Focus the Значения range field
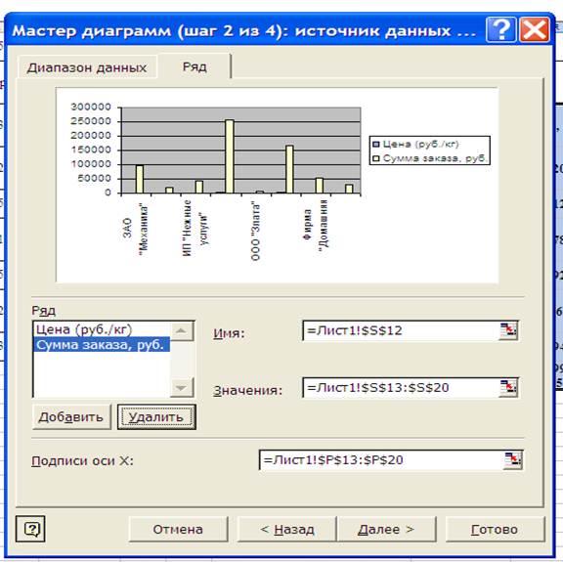This screenshot has height=562, width=563. (x=401, y=387)
